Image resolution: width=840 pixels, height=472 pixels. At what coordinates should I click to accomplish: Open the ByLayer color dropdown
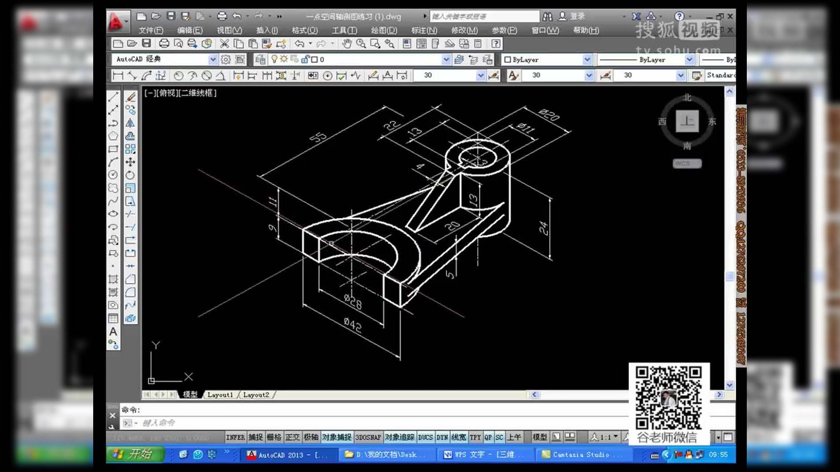pos(587,59)
